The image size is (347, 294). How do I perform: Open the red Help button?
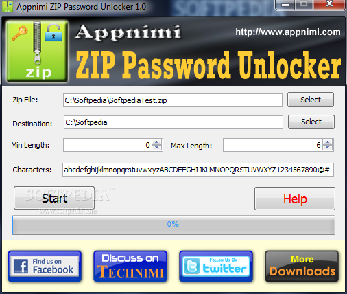[295, 199]
